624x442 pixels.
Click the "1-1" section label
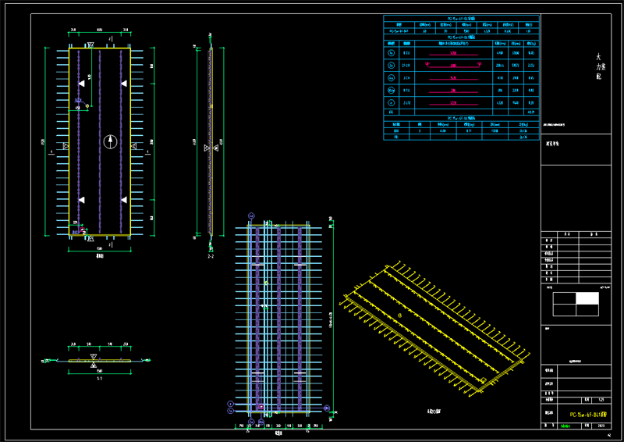click(x=100, y=378)
